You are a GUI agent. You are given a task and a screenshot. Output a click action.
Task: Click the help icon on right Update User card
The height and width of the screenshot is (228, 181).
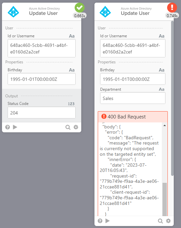pos(100,221)
